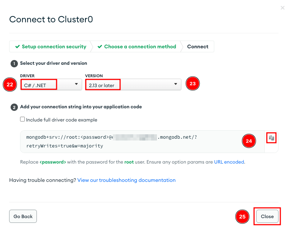This screenshot has height=232, width=288.
Task: Enable Include full driver code example
Action: [x=22, y=119]
